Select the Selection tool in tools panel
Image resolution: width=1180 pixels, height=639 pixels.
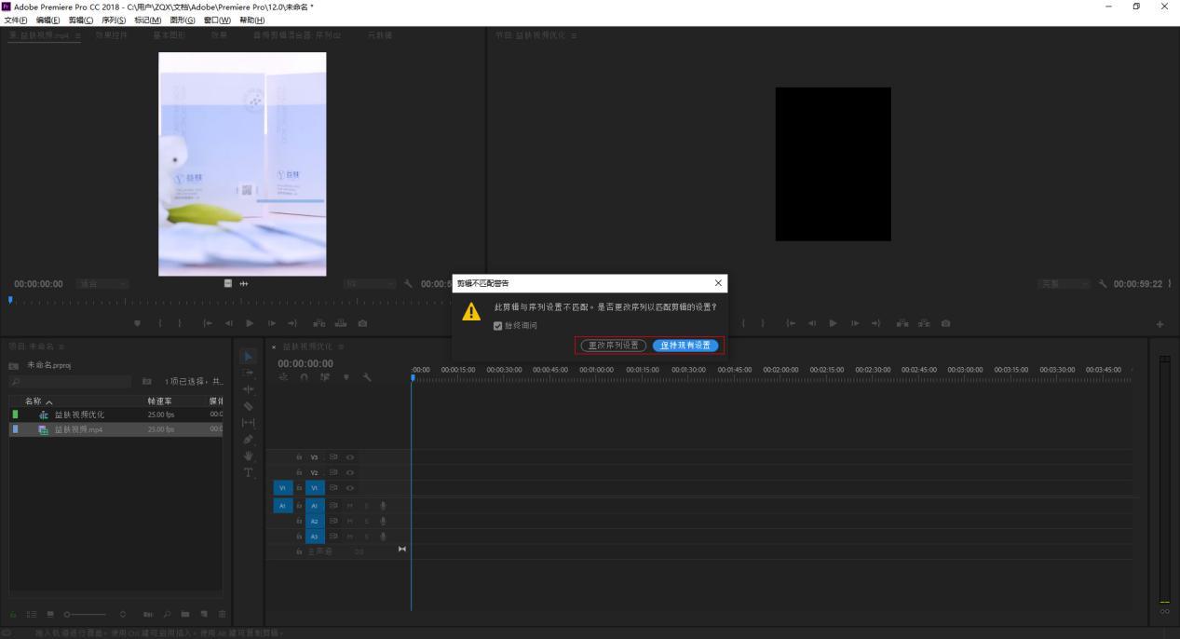[249, 356]
